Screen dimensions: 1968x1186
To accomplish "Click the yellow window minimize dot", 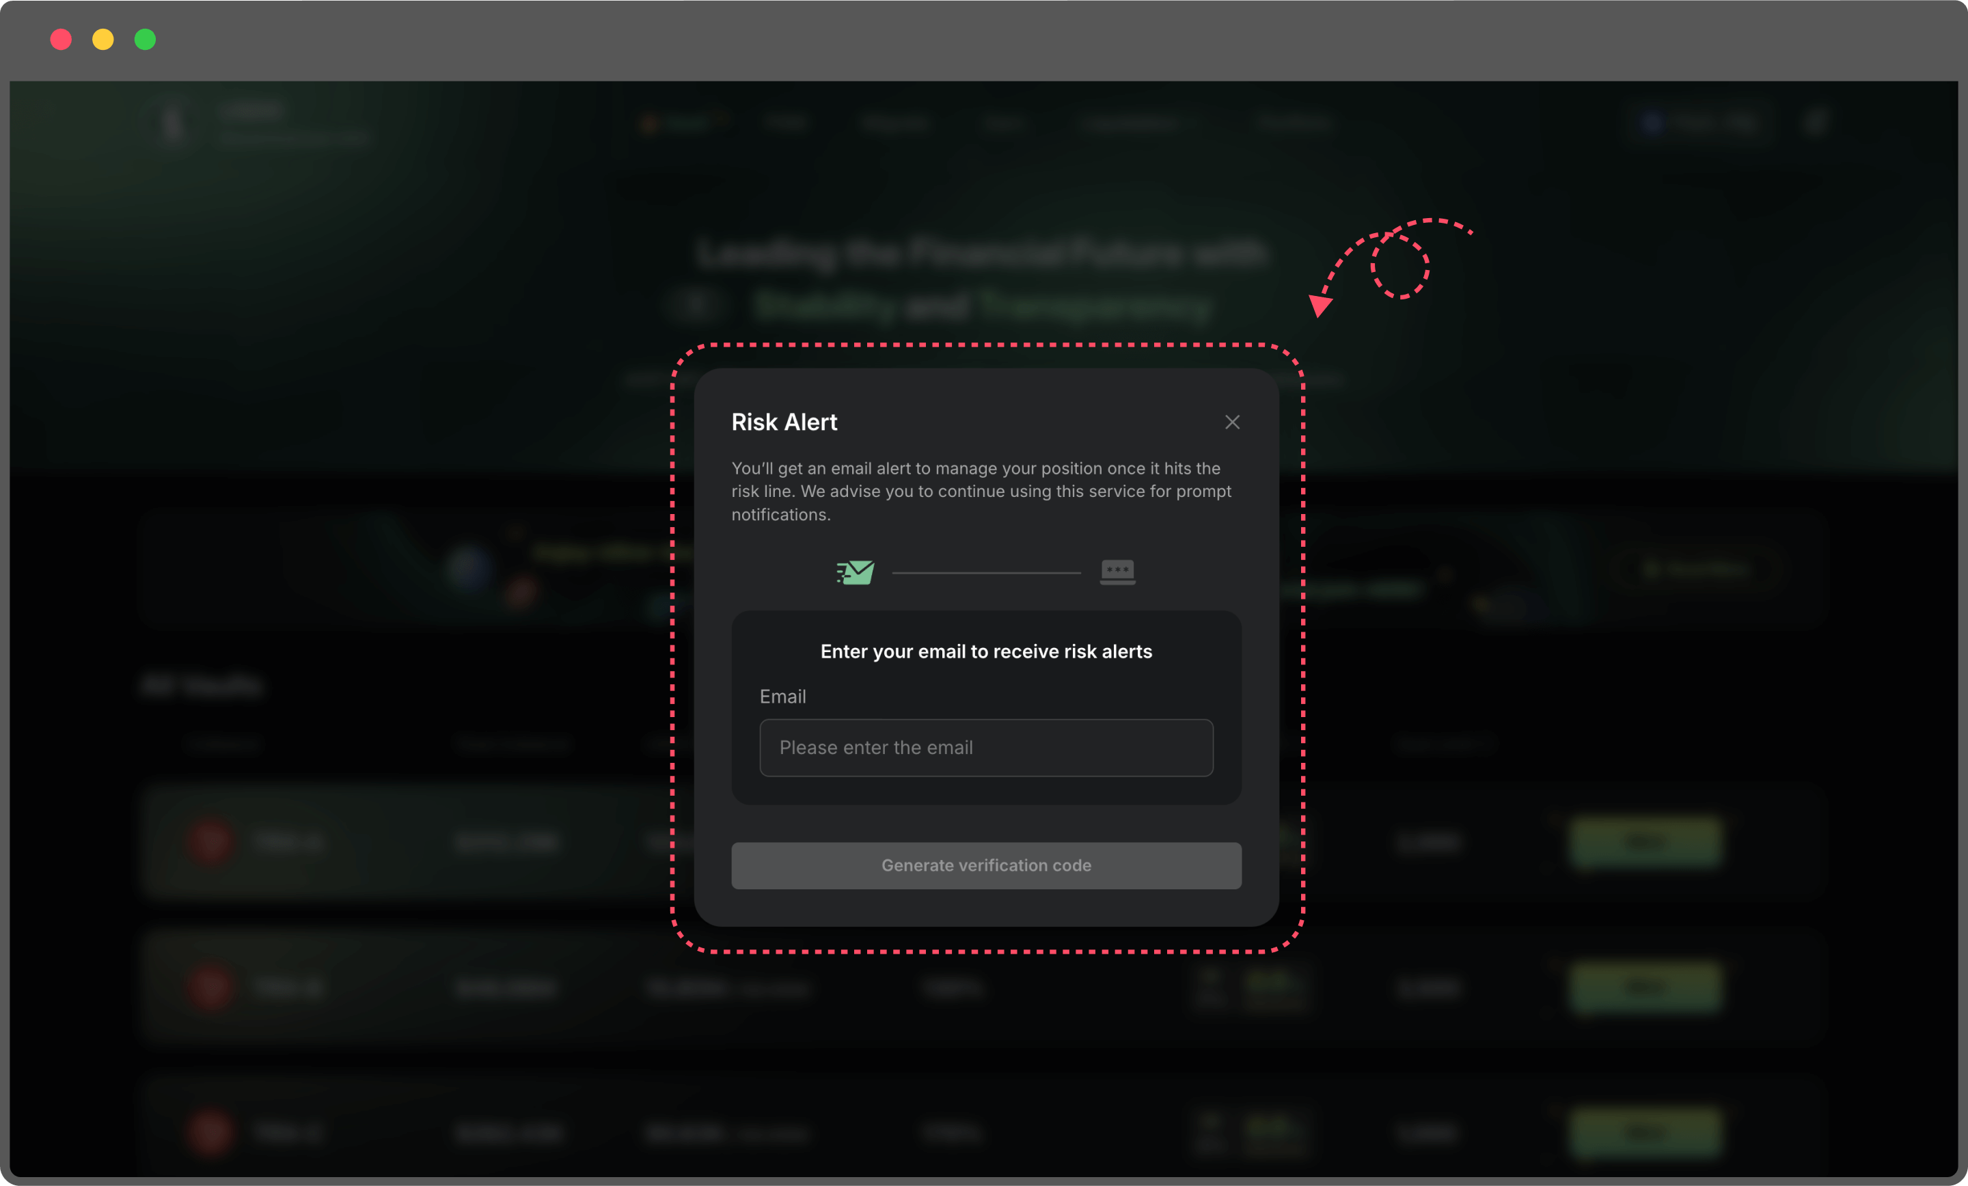I will [x=103, y=39].
